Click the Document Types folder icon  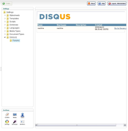(8, 34)
